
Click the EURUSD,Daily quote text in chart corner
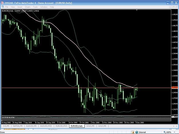[x=21, y=11]
